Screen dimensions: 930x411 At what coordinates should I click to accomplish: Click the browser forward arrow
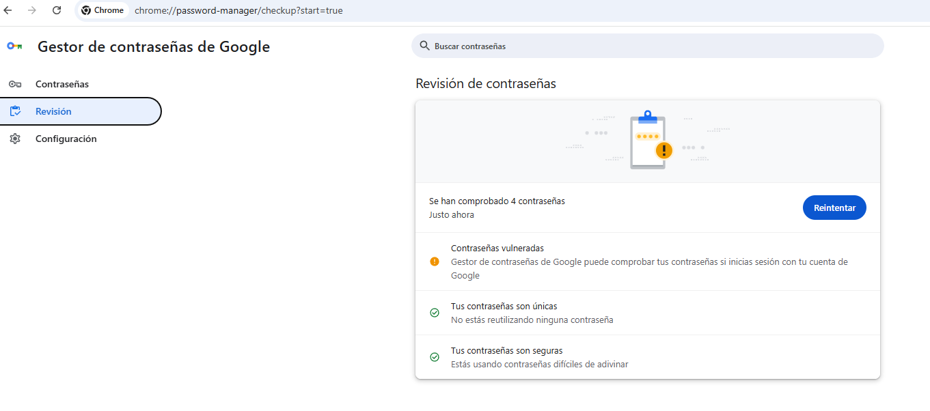pyautogui.click(x=32, y=10)
